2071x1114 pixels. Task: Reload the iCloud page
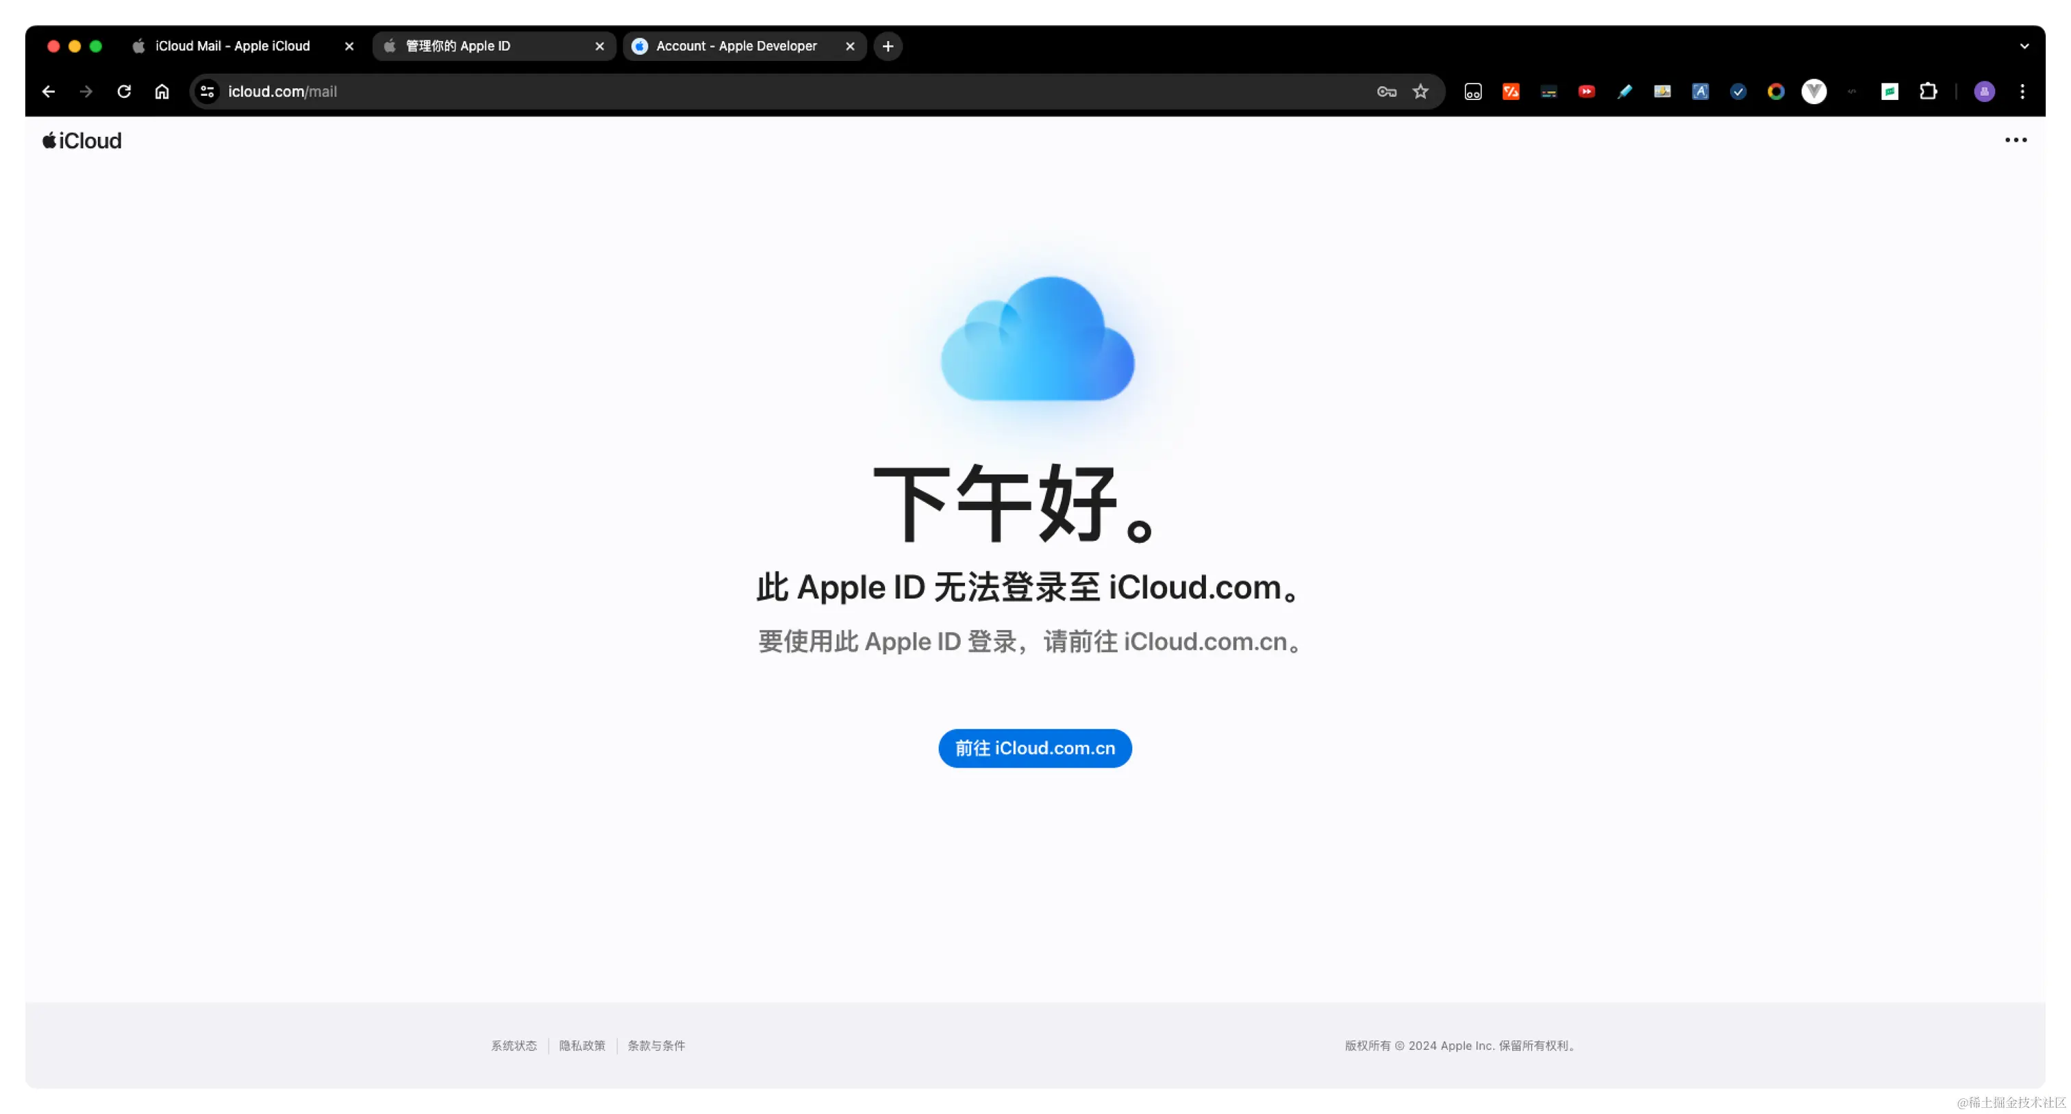click(124, 92)
